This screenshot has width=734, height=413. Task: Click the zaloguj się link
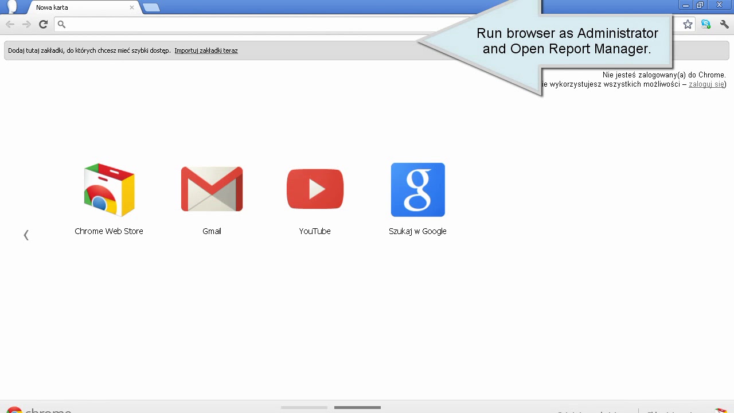pos(706,84)
